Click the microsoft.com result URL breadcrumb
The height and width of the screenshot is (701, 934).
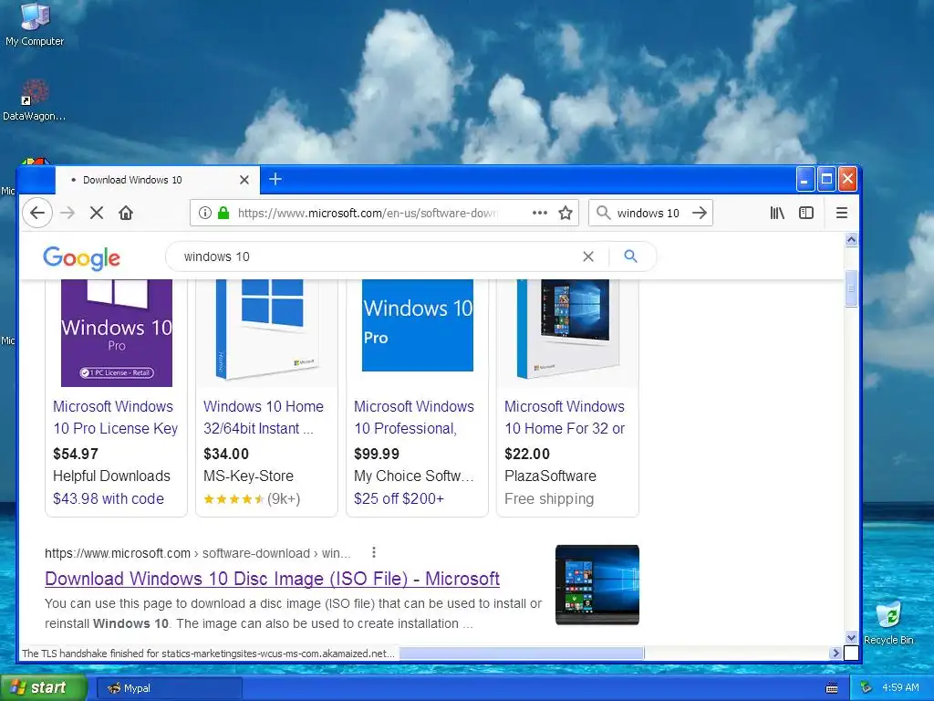click(197, 553)
